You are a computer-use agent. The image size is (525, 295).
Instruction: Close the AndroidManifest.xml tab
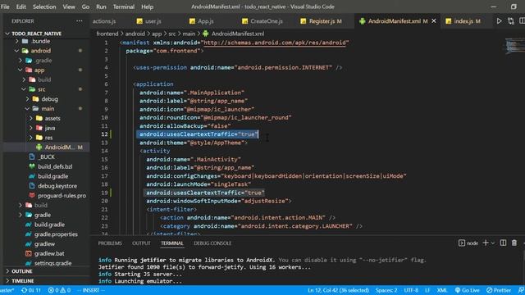(x=434, y=21)
